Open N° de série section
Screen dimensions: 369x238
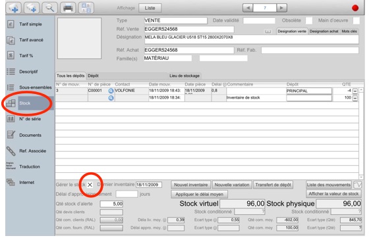pyautogui.click(x=30, y=119)
